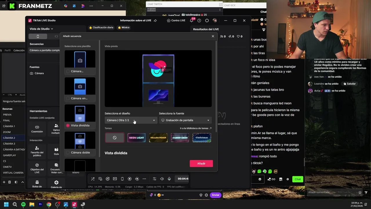Open Objetivo del LIVE tool
Viewport: 371px width, 209px height.
[37, 168]
